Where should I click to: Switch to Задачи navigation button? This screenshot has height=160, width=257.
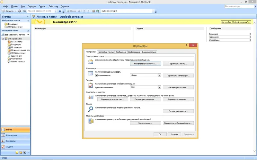point(15,147)
